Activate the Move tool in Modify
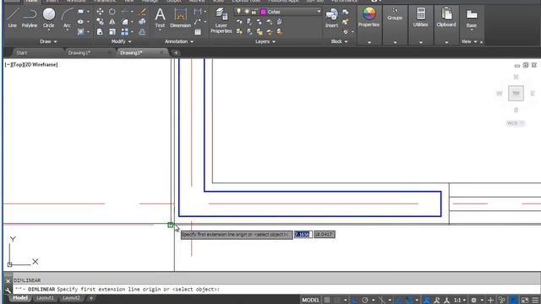The width and height of the screenshot is (541, 304). coord(100,11)
